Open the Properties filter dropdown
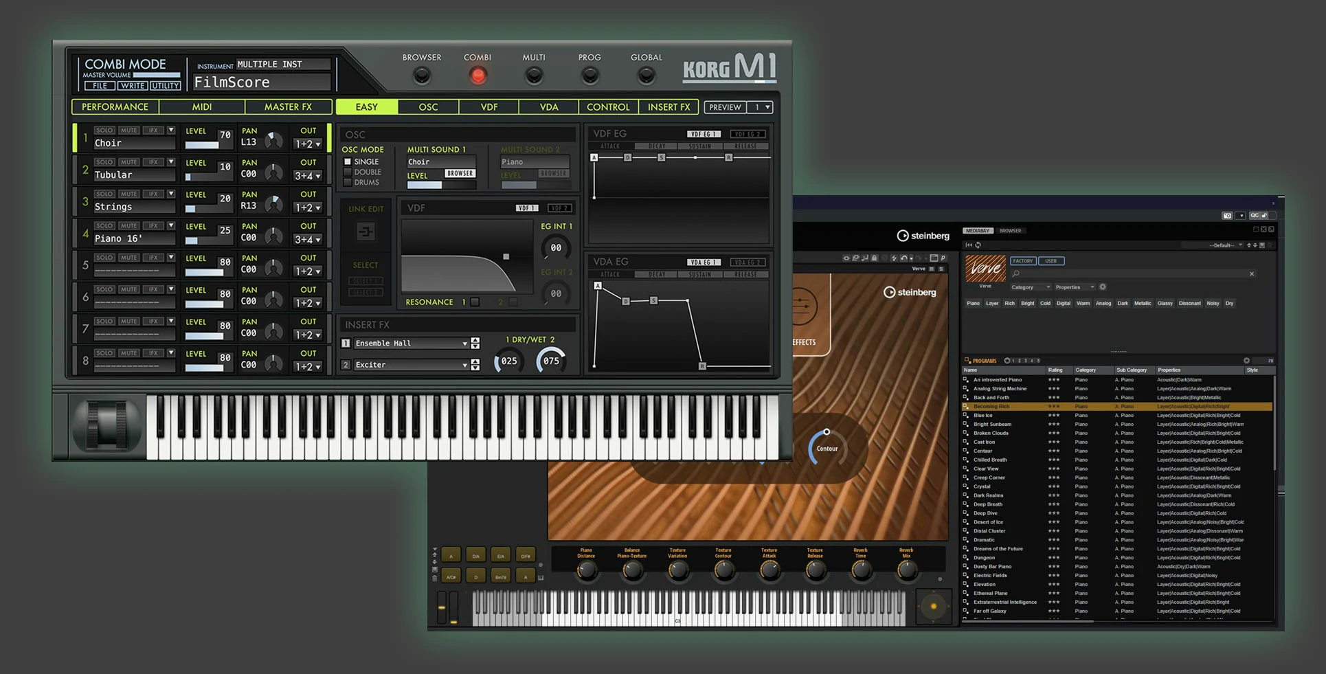Image resolution: width=1326 pixels, height=674 pixels. (1075, 287)
